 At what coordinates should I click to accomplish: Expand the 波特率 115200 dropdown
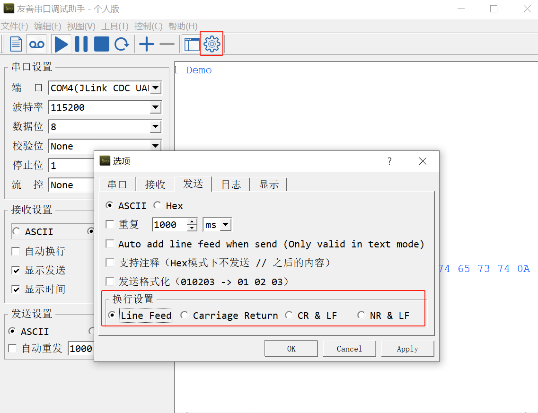click(156, 107)
